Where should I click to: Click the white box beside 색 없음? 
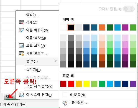click(65, 95)
